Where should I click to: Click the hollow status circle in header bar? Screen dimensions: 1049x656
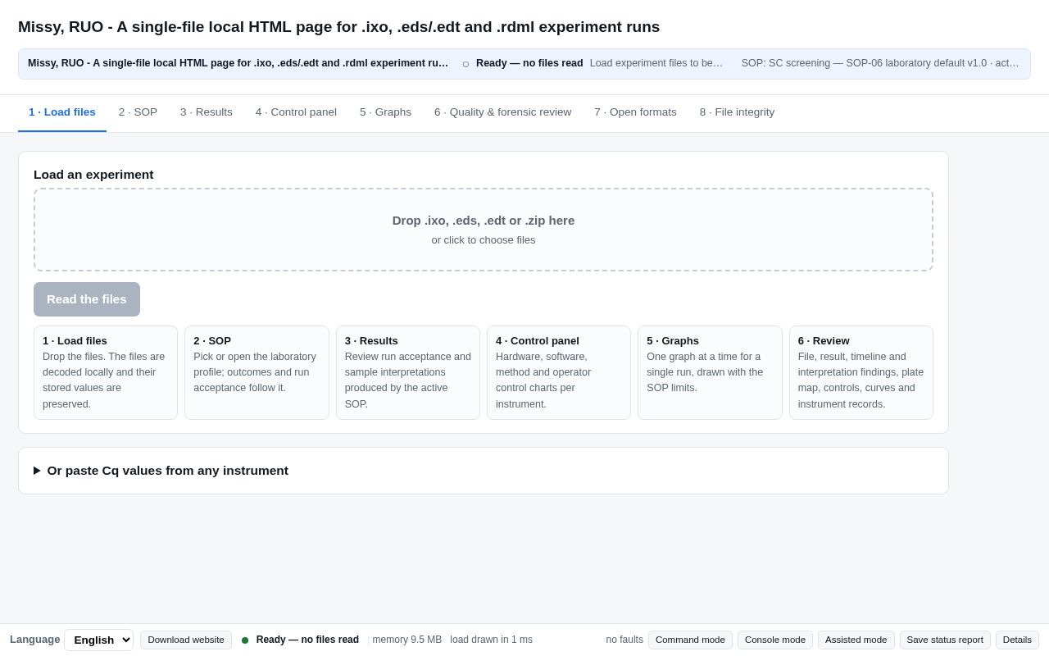click(x=465, y=64)
